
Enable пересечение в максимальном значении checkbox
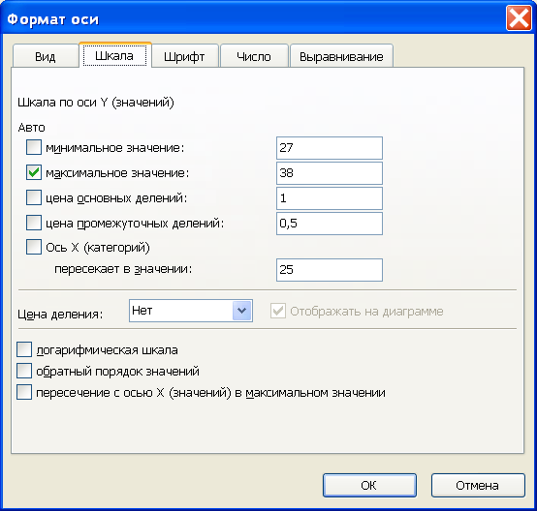click(x=24, y=392)
